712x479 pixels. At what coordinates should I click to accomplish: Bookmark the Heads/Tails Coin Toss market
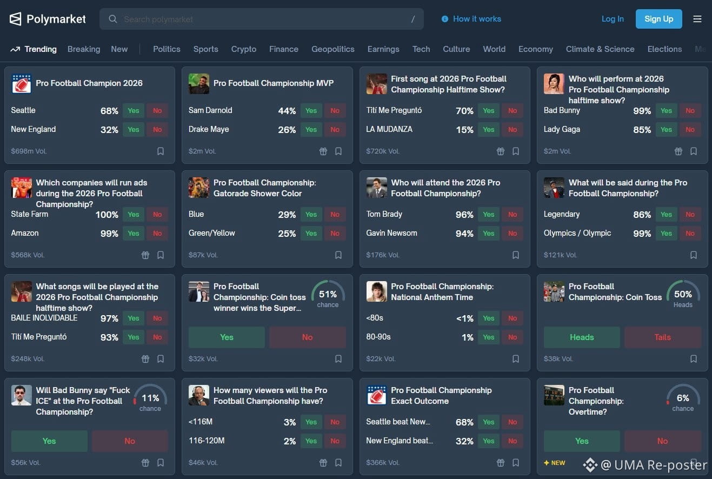click(x=694, y=359)
